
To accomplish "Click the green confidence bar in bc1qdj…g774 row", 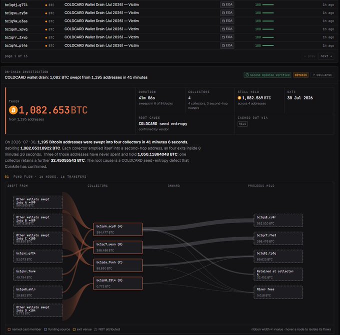I will pyautogui.click(x=268, y=5).
